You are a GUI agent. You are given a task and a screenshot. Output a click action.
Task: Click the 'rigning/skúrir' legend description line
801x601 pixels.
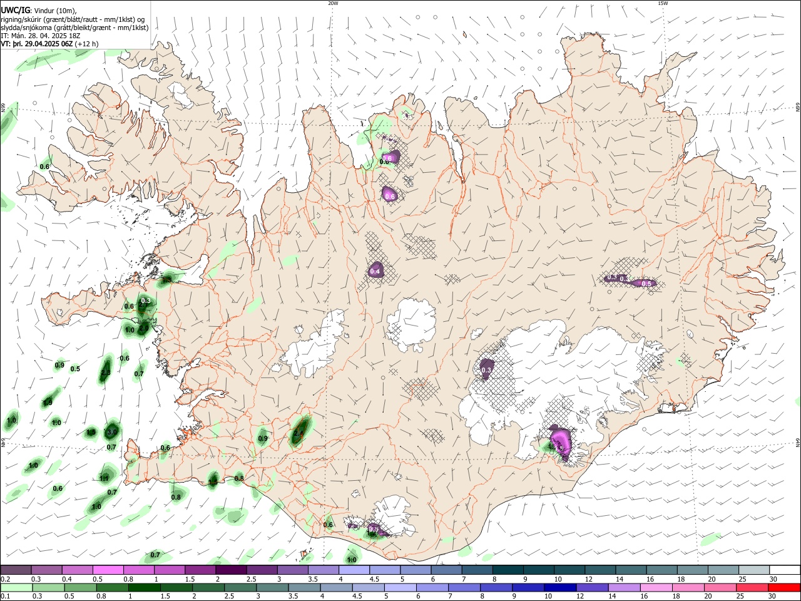(x=73, y=19)
